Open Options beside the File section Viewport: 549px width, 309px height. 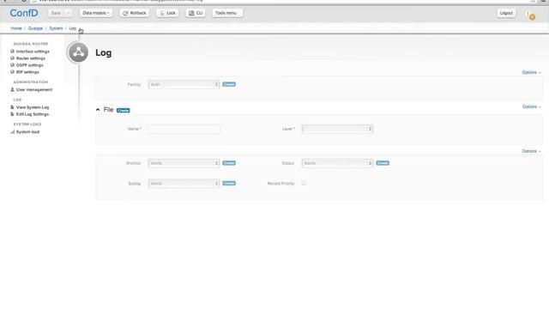531,106
